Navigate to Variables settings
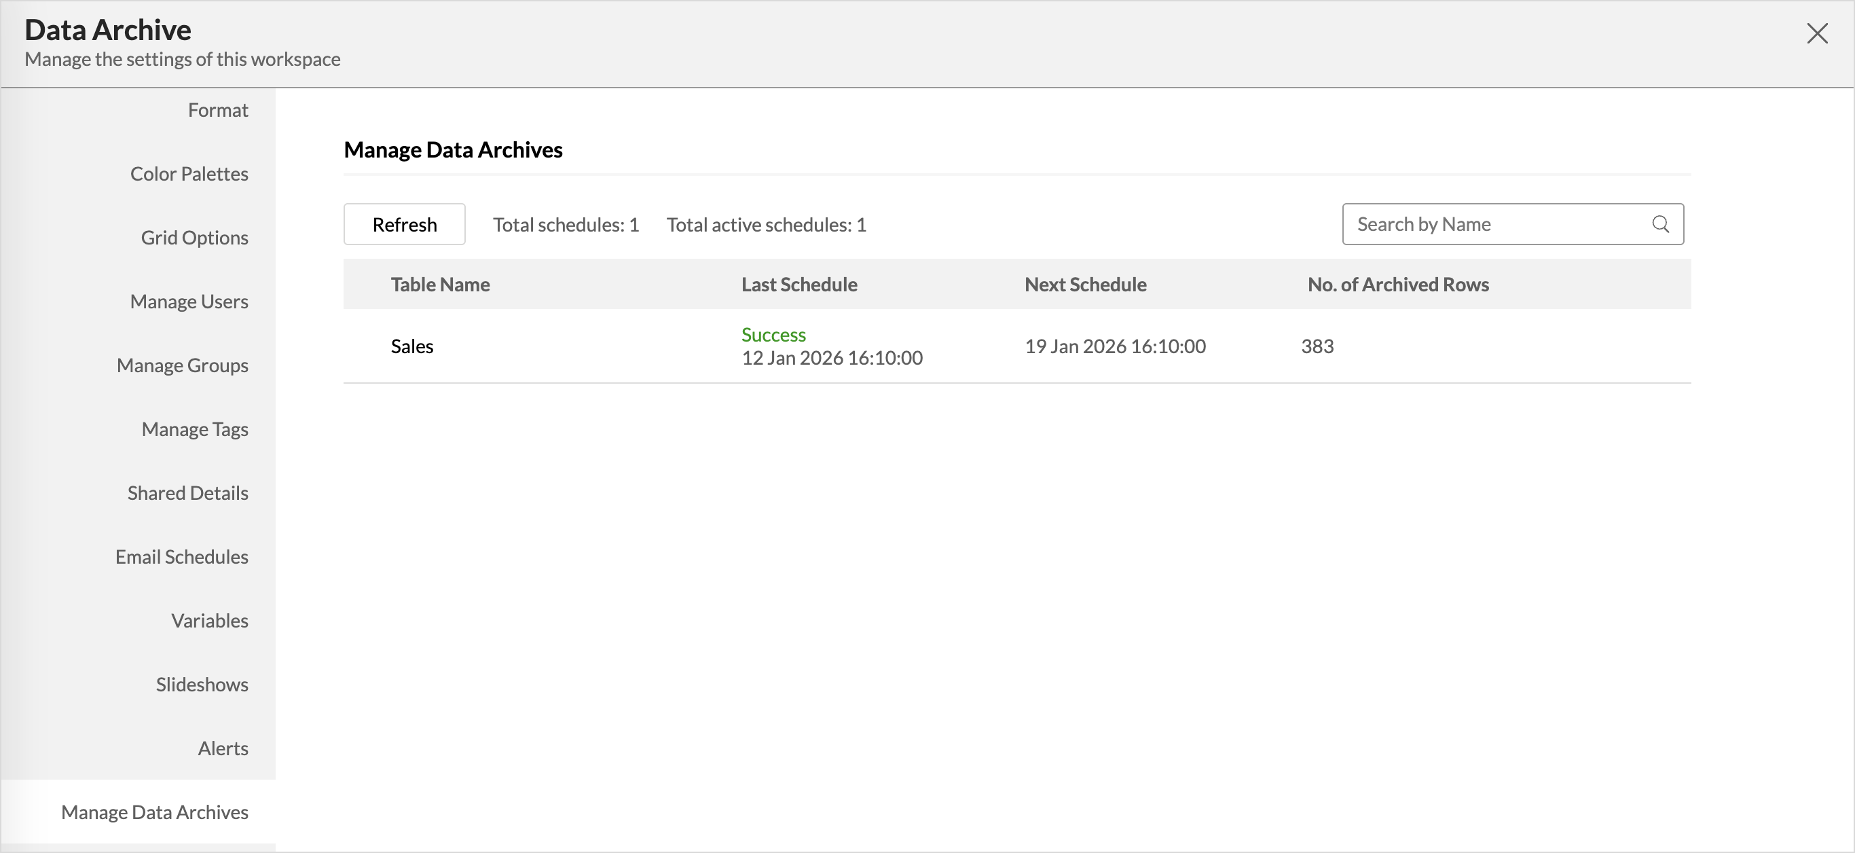 (210, 621)
